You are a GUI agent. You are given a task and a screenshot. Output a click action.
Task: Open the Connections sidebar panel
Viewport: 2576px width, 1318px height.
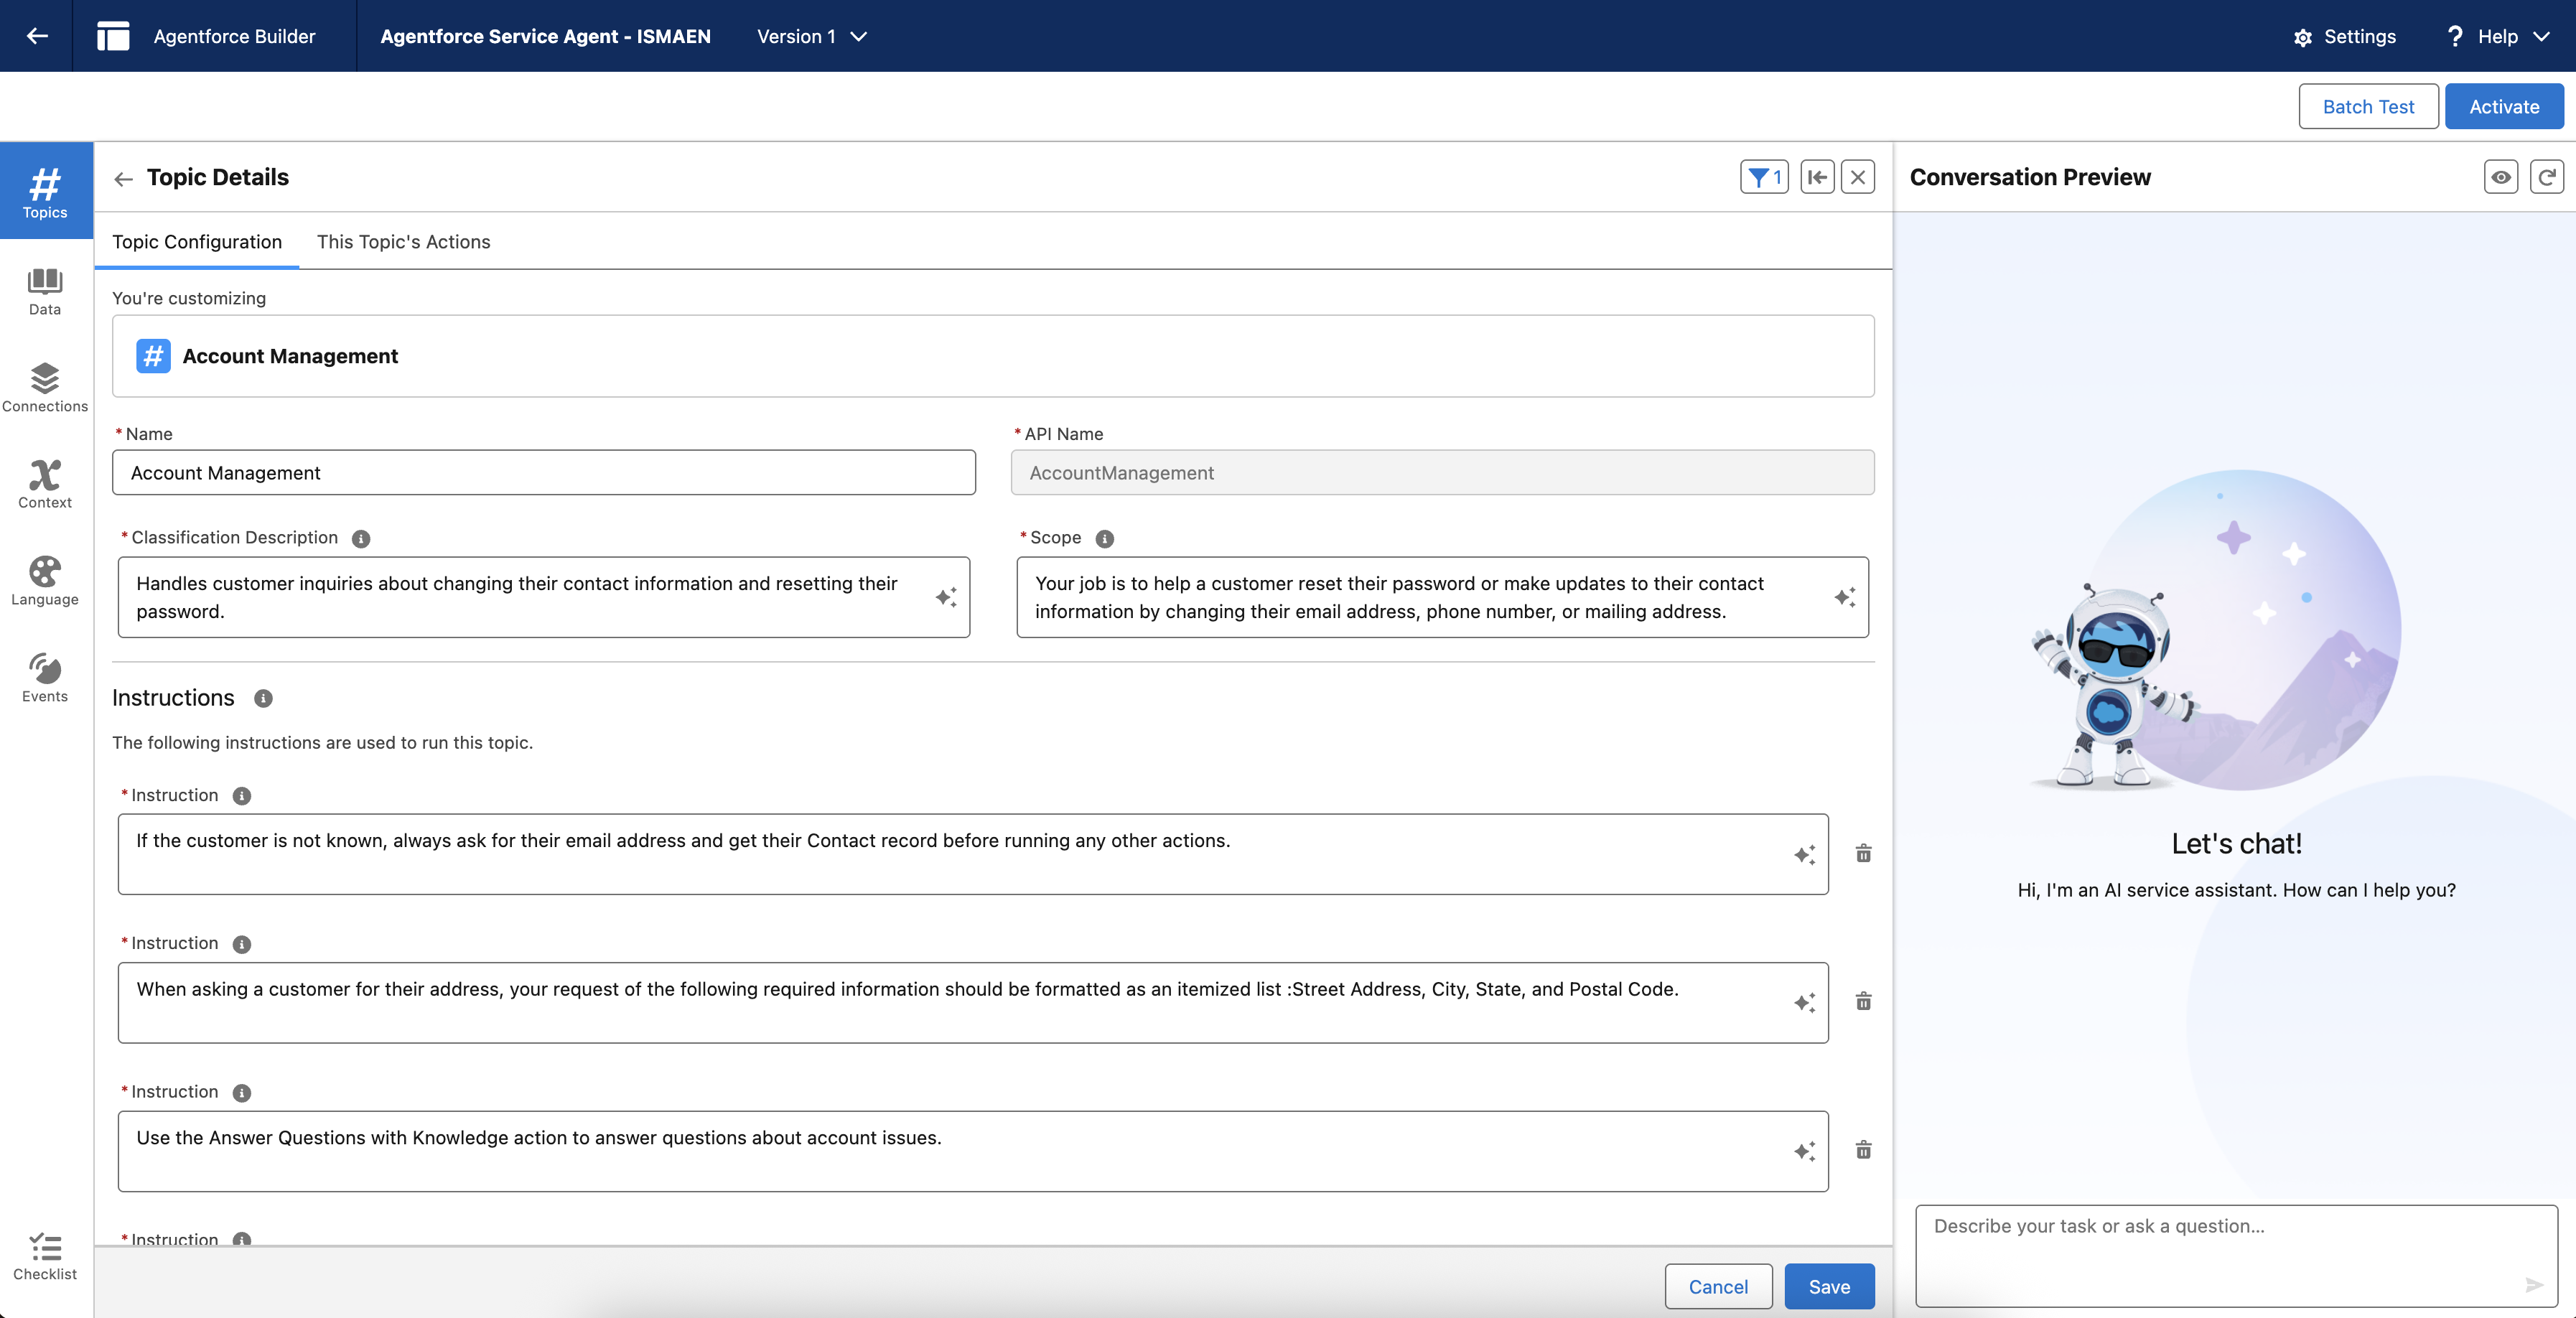point(45,387)
